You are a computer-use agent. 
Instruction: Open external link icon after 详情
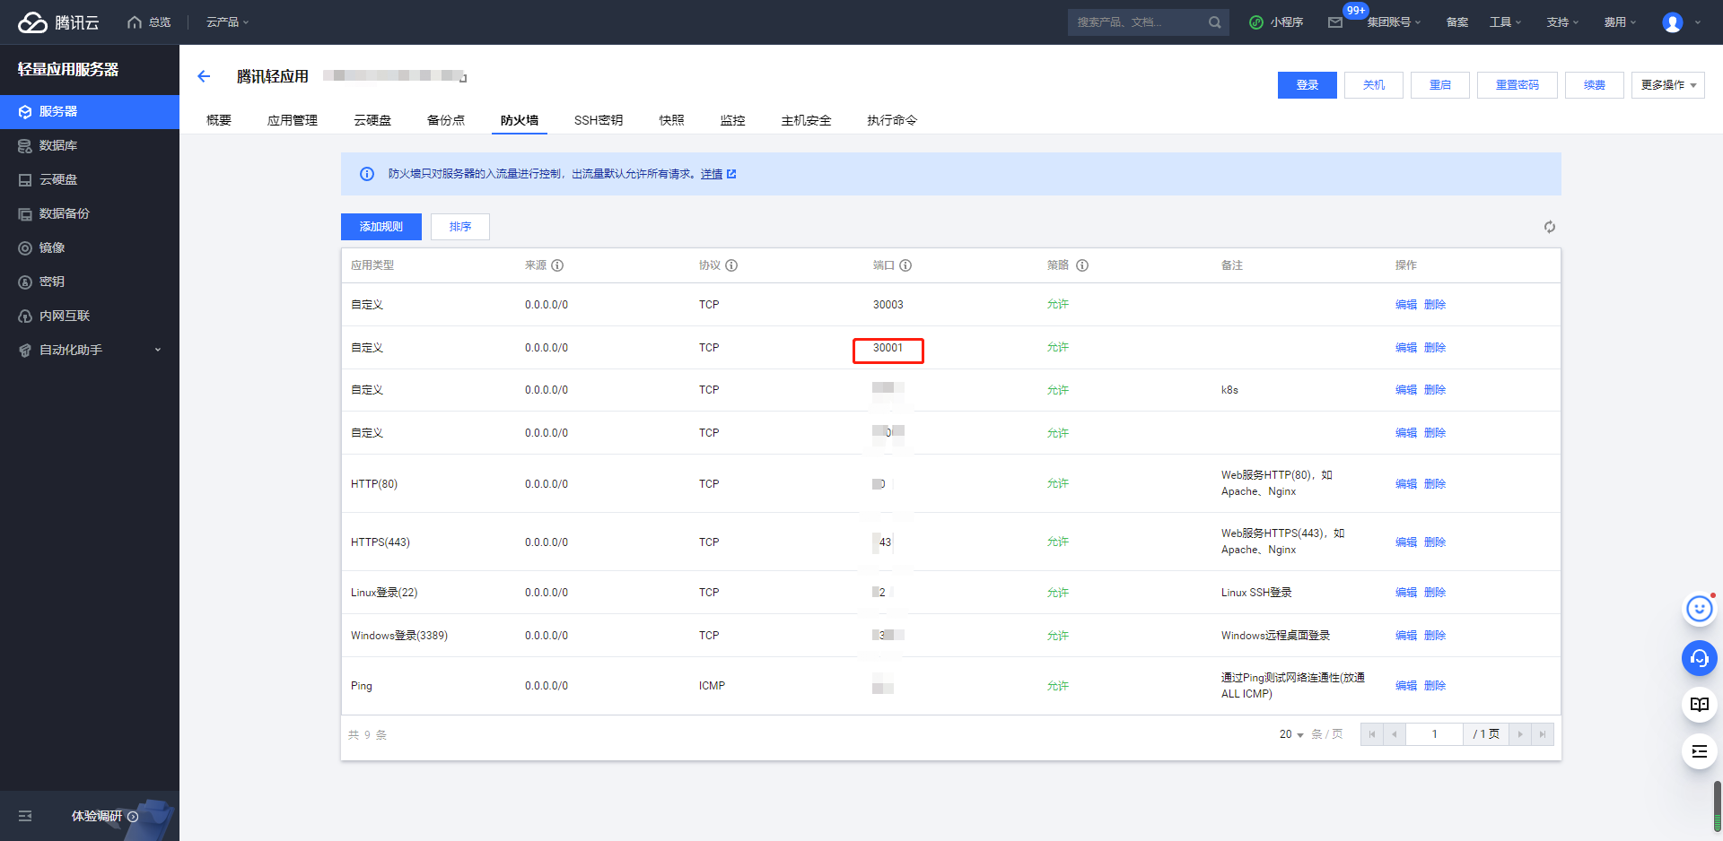pyautogui.click(x=731, y=174)
